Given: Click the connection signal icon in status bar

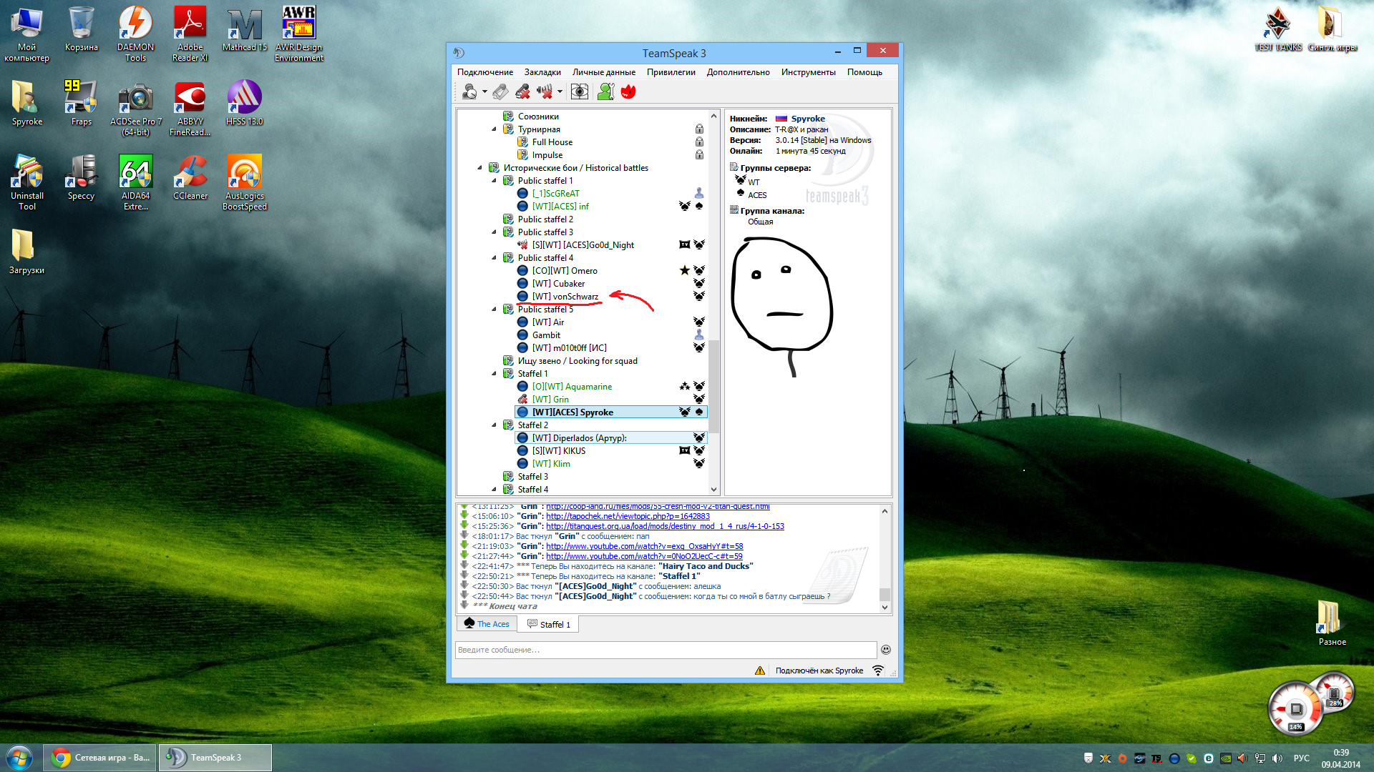Looking at the screenshot, I should pos(877,670).
